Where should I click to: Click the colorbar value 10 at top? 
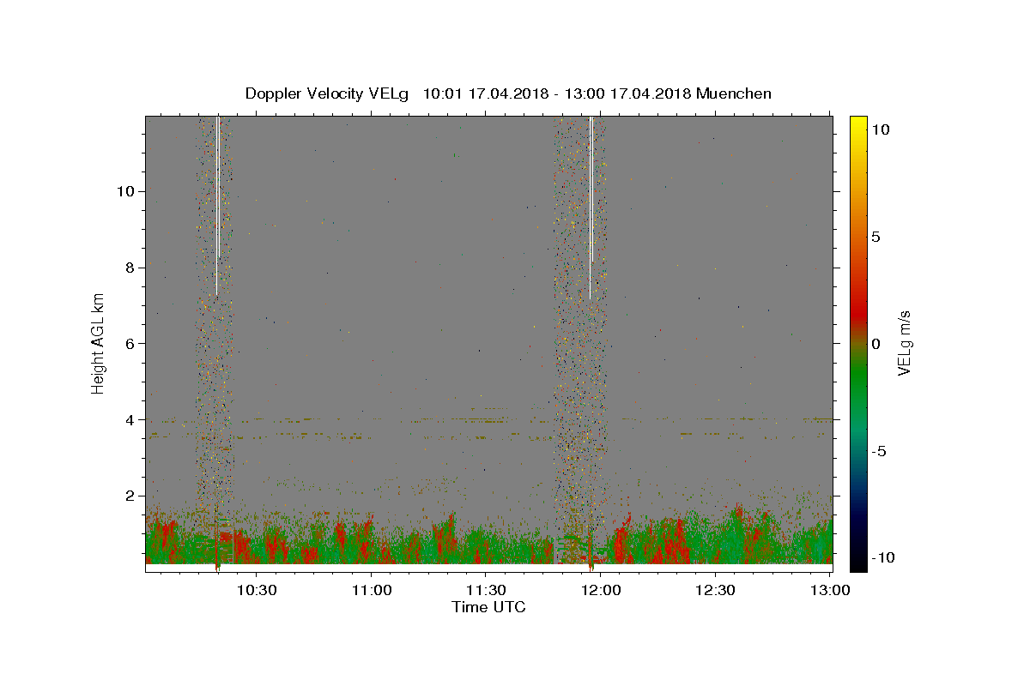pos(880,129)
